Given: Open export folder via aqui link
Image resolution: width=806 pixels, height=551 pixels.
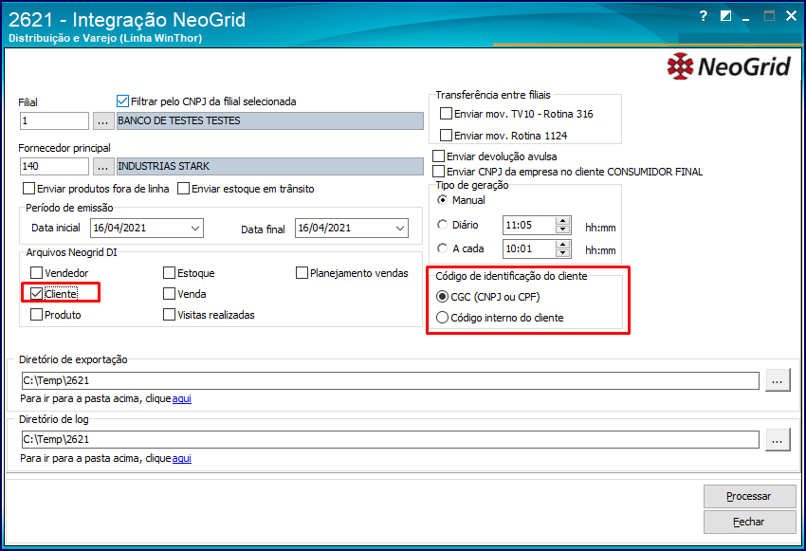Looking at the screenshot, I should 181,398.
